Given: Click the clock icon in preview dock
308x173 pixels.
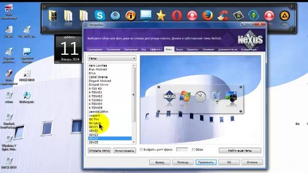Looking at the screenshot, I should coord(200,97).
